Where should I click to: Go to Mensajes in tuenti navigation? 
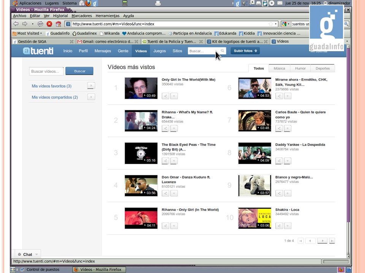pyautogui.click(x=103, y=51)
